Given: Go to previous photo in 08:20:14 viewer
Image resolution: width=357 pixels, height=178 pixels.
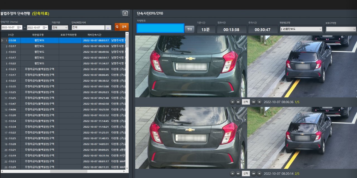Looking at the screenshot, I should 238,174.
